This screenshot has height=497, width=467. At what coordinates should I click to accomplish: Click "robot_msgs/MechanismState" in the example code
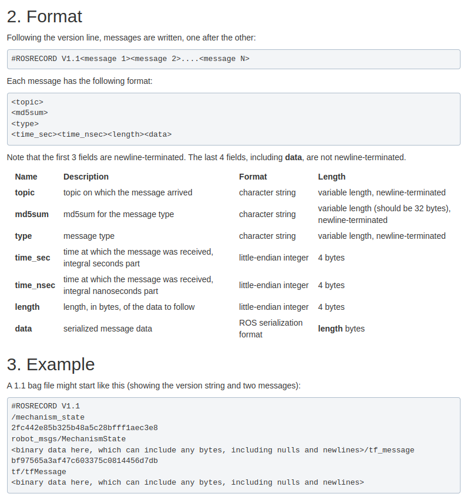click(68, 439)
